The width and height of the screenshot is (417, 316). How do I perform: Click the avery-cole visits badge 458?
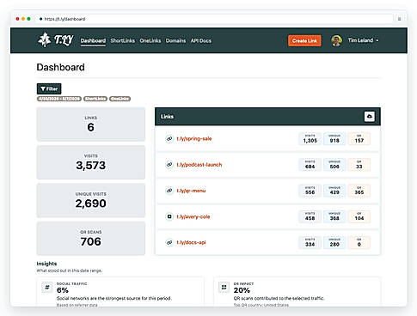310,216
